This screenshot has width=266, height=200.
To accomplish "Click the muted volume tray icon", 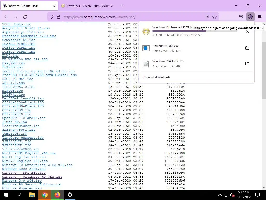I will pos(232,195).
